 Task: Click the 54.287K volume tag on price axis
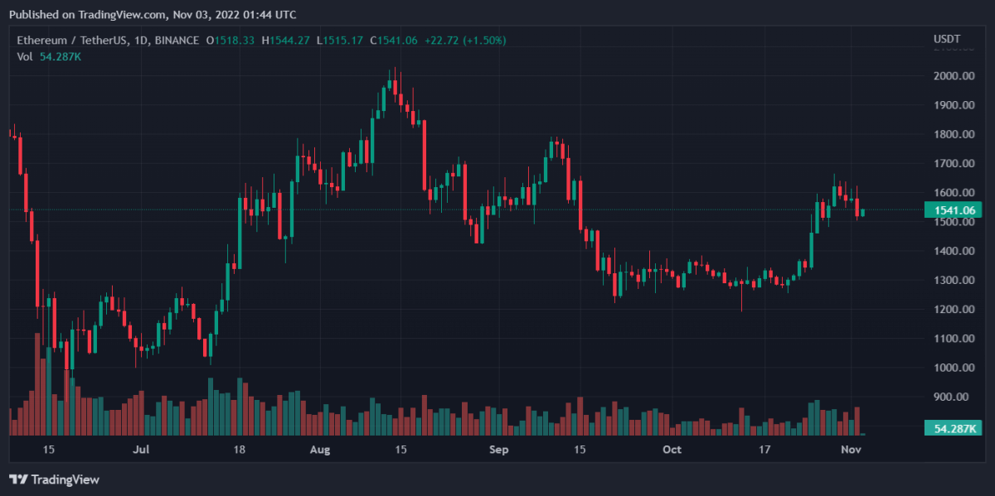point(952,428)
